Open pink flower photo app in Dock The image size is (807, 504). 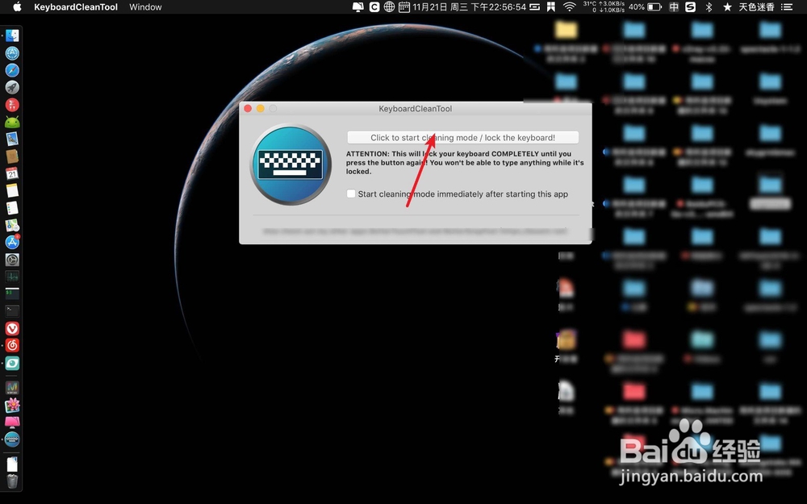(x=12, y=406)
